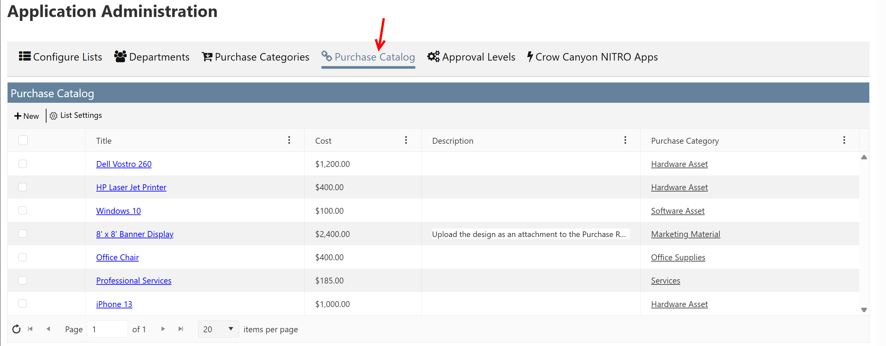This screenshot has width=886, height=346.
Task: Expand Cost column options menu
Action: pos(406,140)
